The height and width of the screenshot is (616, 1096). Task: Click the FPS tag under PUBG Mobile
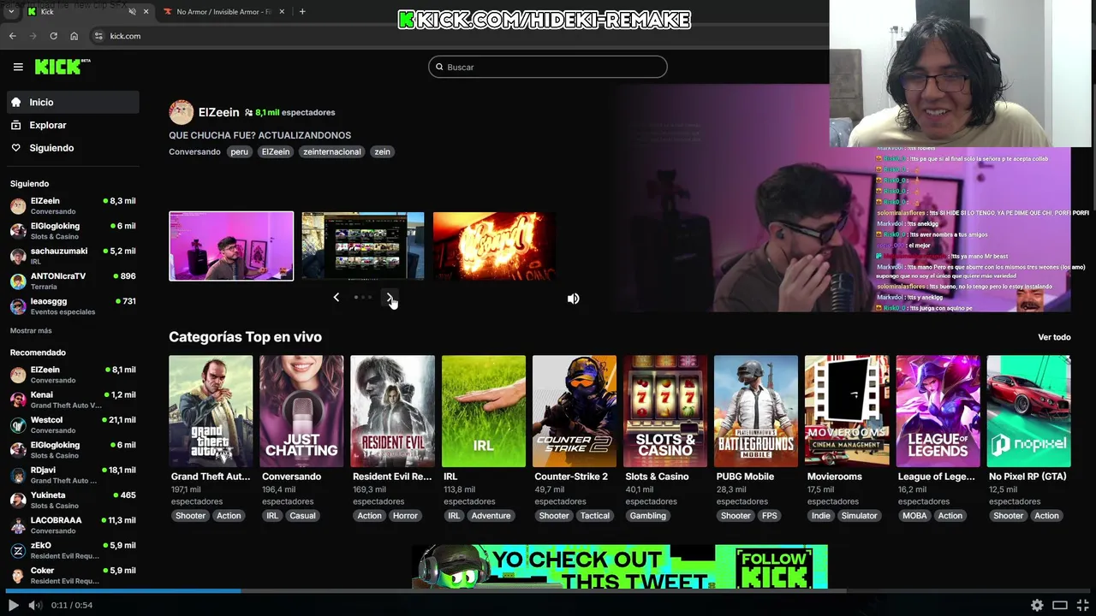769,516
